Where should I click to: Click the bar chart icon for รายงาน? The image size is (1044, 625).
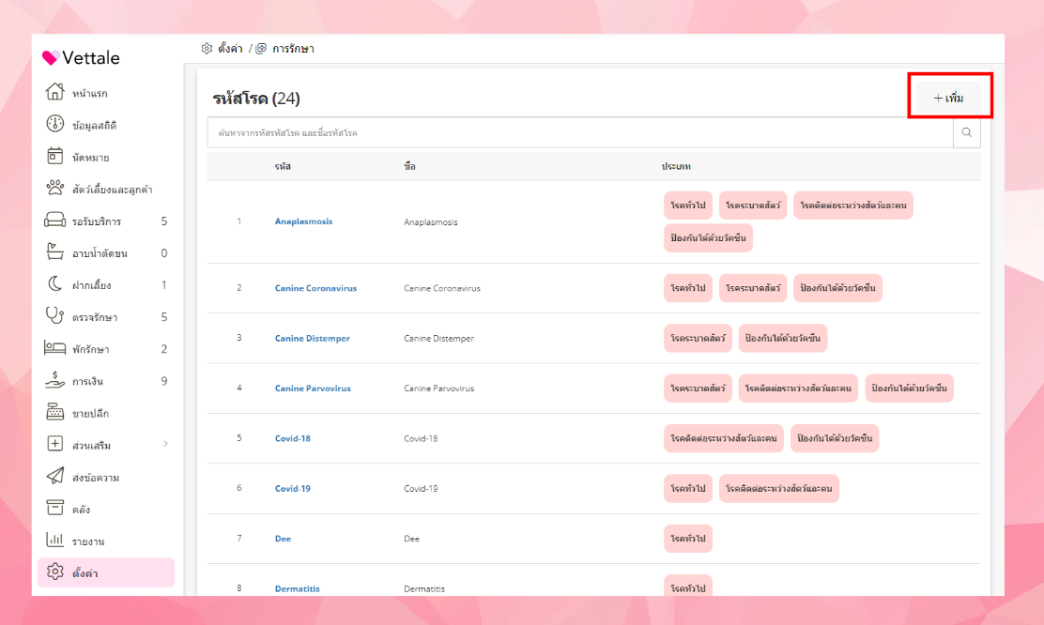(x=54, y=540)
